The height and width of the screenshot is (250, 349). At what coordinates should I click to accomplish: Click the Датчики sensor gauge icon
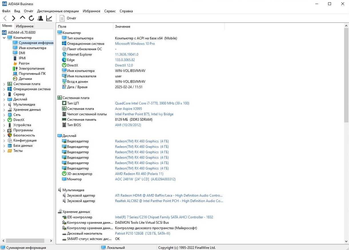[15, 78]
